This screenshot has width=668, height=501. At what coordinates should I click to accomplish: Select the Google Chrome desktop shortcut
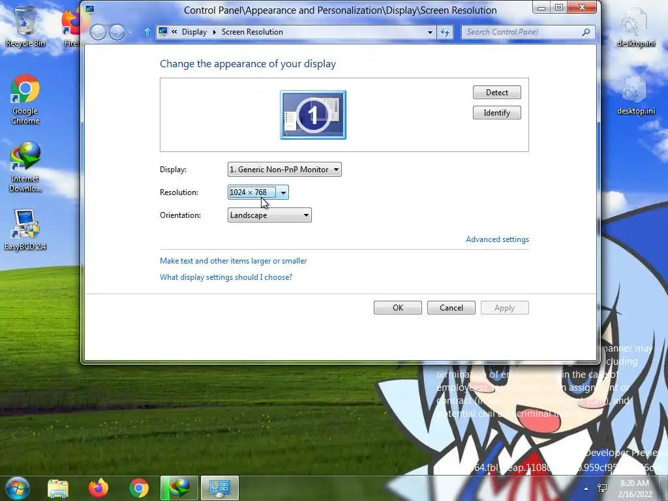25,100
